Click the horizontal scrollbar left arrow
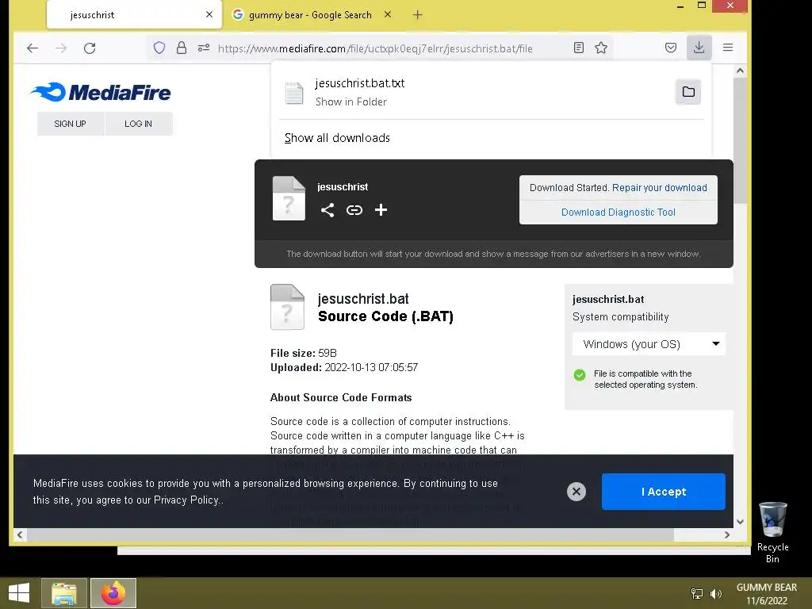Viewport: 812px width, 609px height. coord(20,535)
